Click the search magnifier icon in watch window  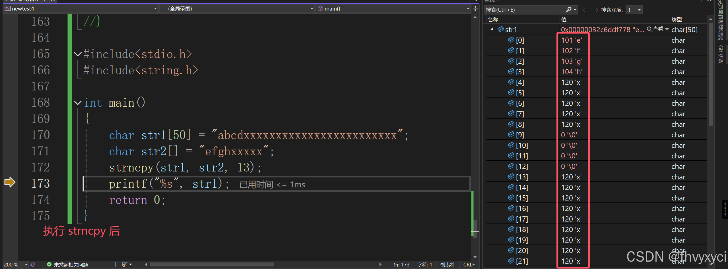(x=569, y=10)
